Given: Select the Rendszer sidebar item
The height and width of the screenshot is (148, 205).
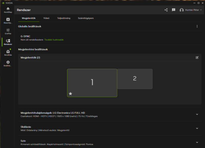Looking at the screenshot, I should [x=8, y=42].
